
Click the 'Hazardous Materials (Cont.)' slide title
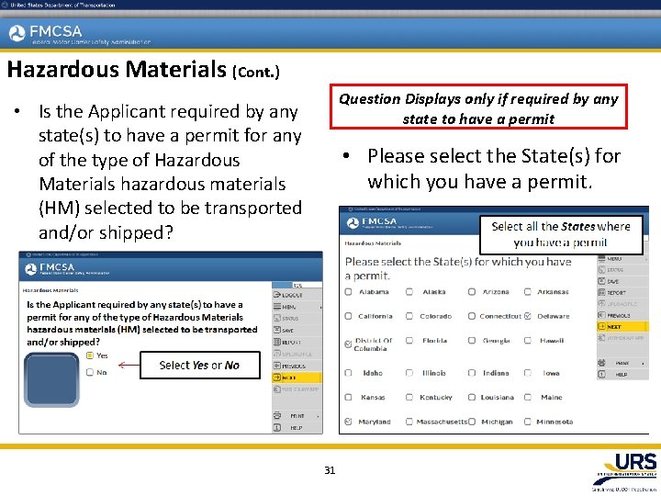[143, 70]
